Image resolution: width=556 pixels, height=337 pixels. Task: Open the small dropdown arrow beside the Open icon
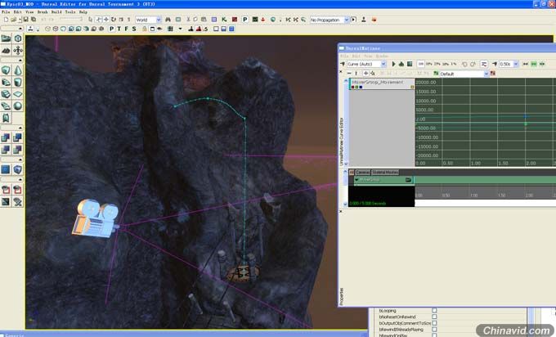(20, 20)
